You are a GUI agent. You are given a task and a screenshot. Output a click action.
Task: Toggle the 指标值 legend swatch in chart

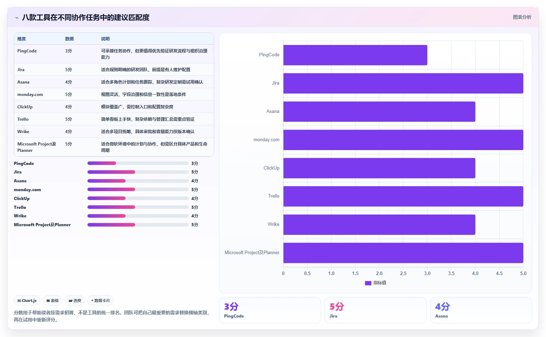[368, 283]
